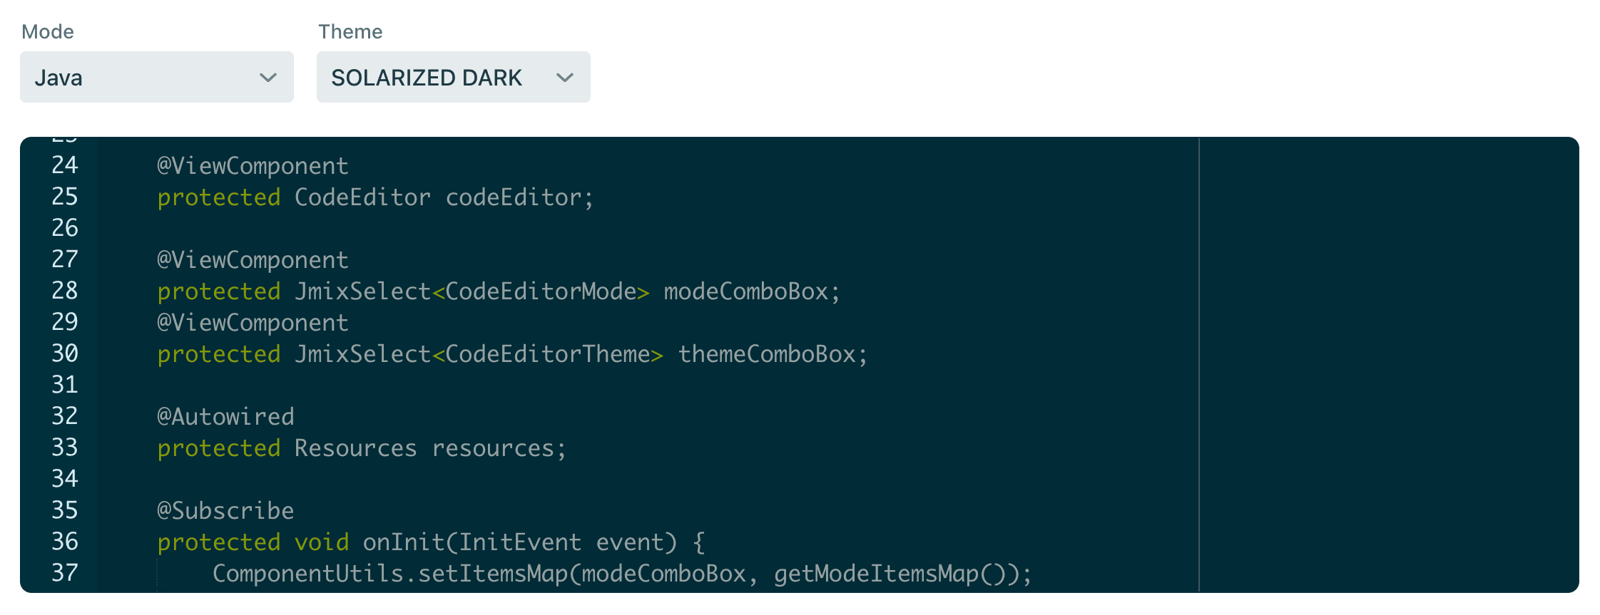This screenshot has height=615, width=1600.
Task: Open the Mode dropdown showing Java
Action: pos(156,77)
